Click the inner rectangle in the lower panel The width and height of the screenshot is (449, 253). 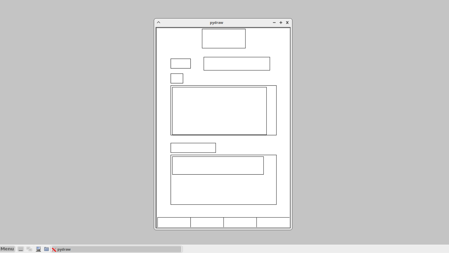click(x=218, y=166)
